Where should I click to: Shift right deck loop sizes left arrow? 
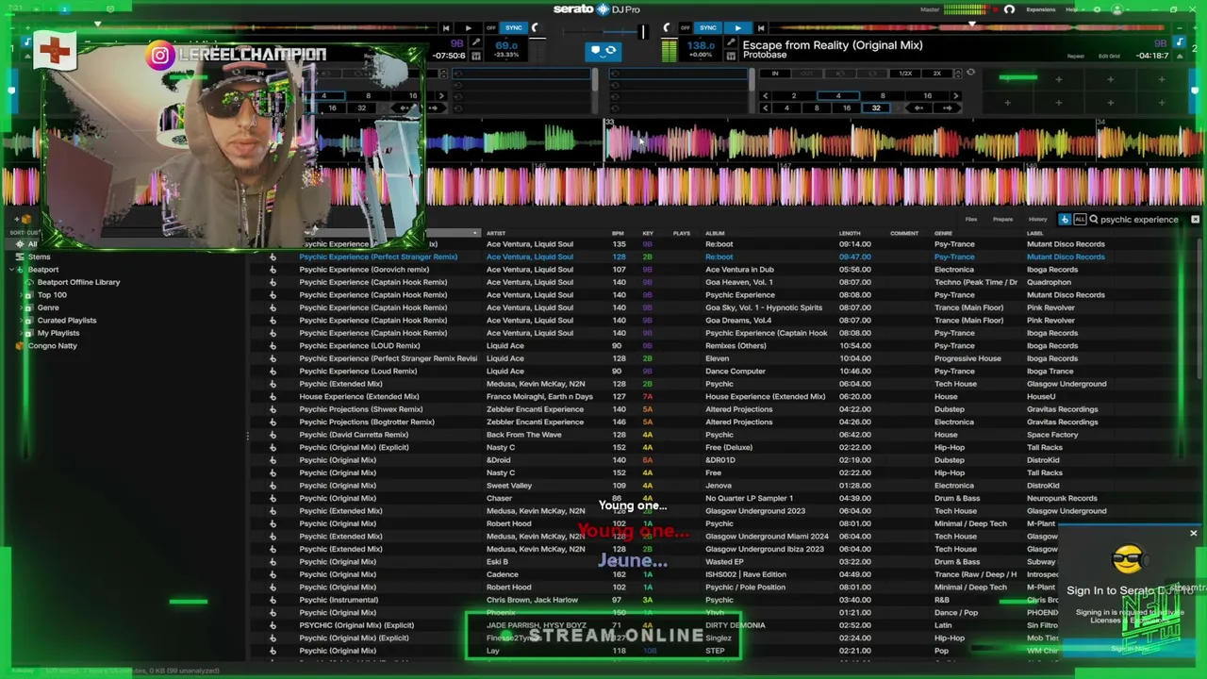tap(766, 95)
